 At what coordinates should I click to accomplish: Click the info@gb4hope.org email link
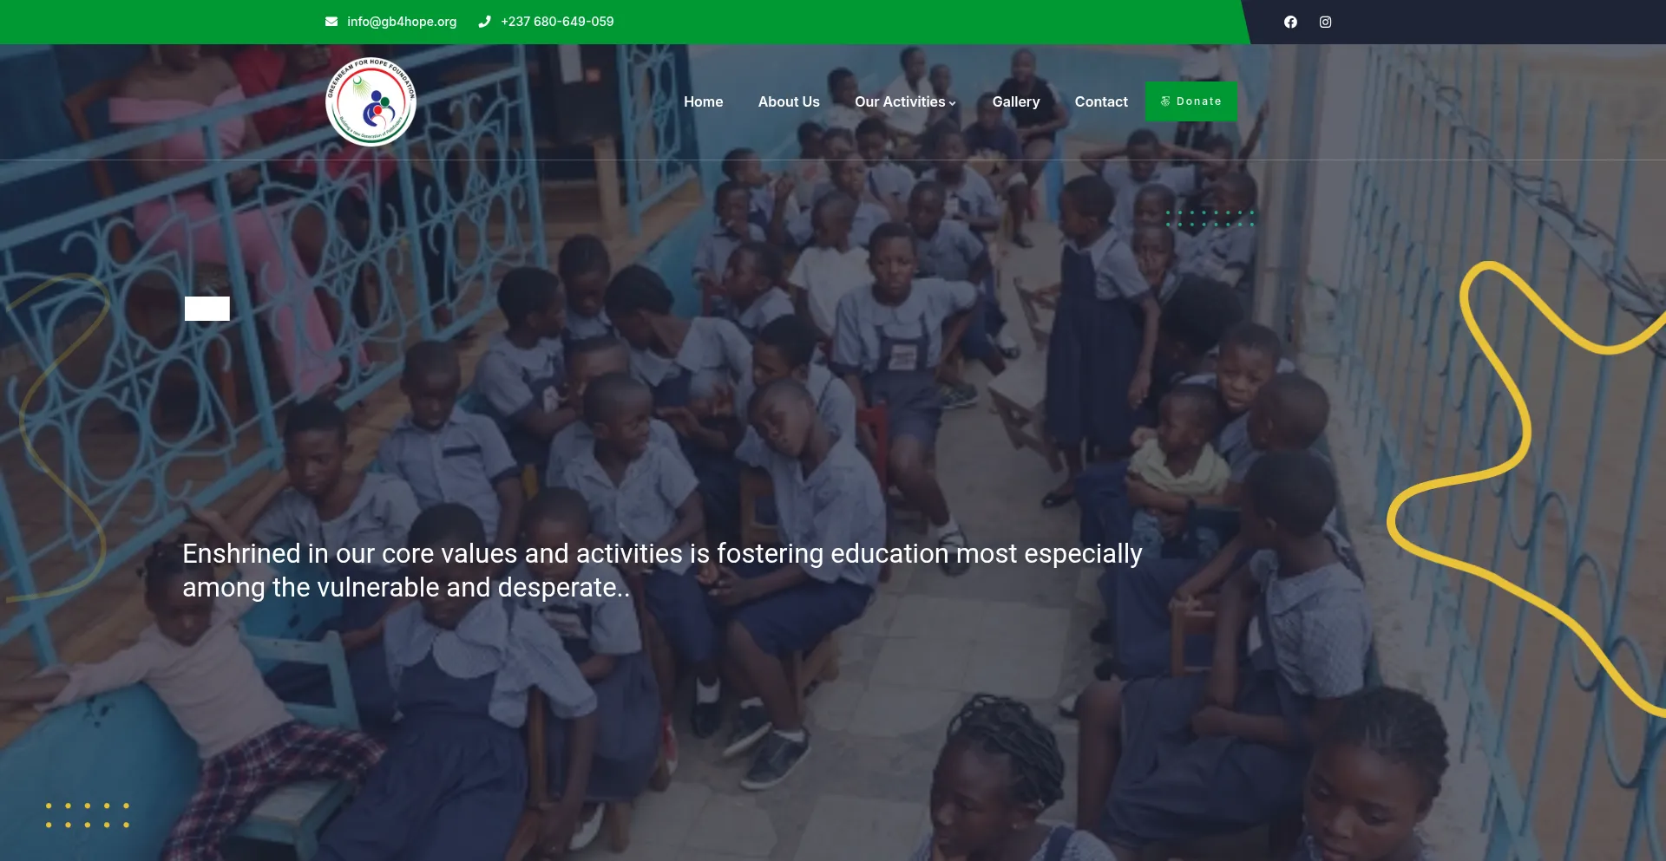click(402, 22)
